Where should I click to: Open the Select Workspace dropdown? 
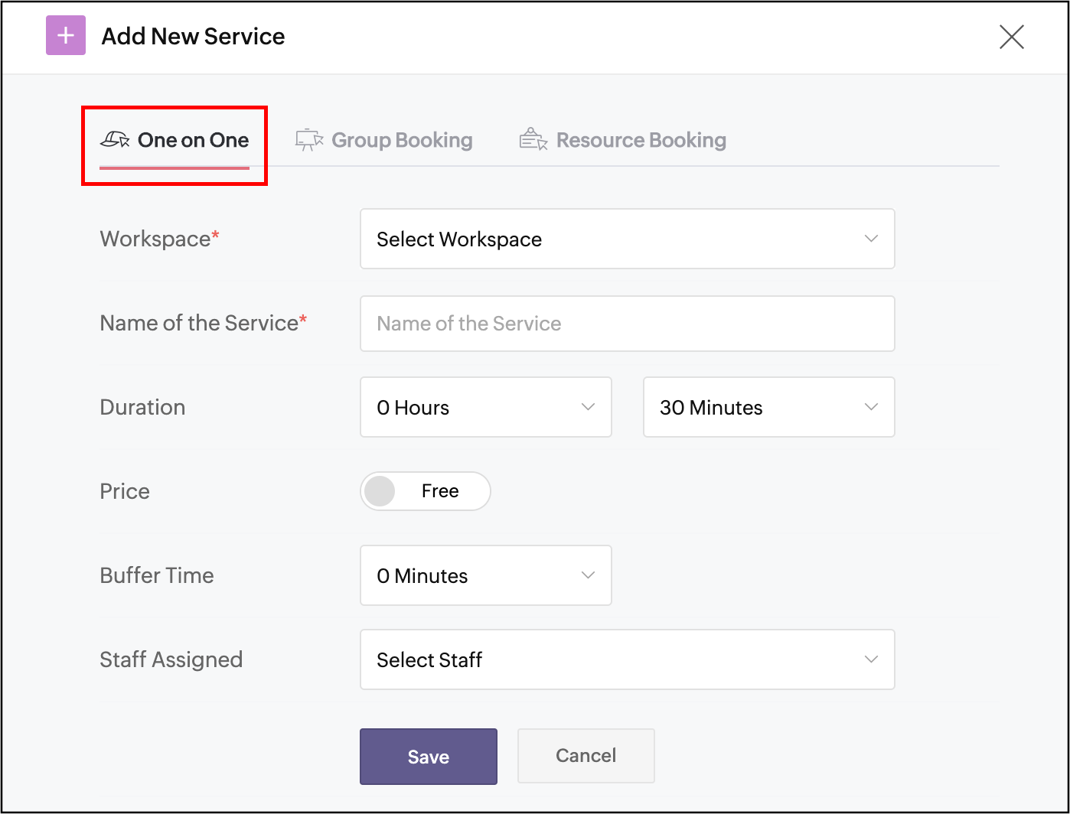[x=626, y=239]
